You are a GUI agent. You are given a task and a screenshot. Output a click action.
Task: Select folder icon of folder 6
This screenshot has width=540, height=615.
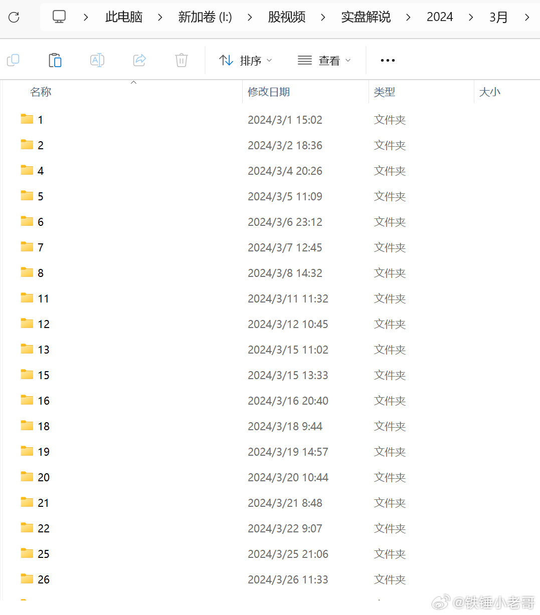coord(27,221)
